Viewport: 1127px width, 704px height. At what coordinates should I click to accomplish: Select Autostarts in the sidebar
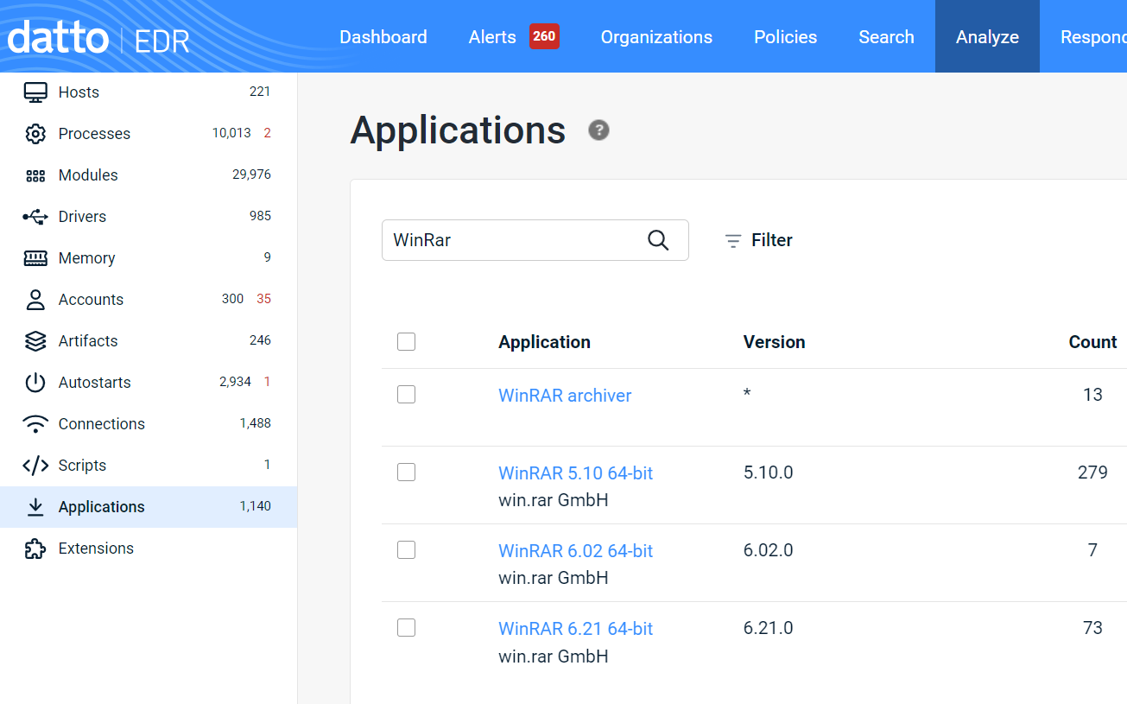(x=149, y=383)
